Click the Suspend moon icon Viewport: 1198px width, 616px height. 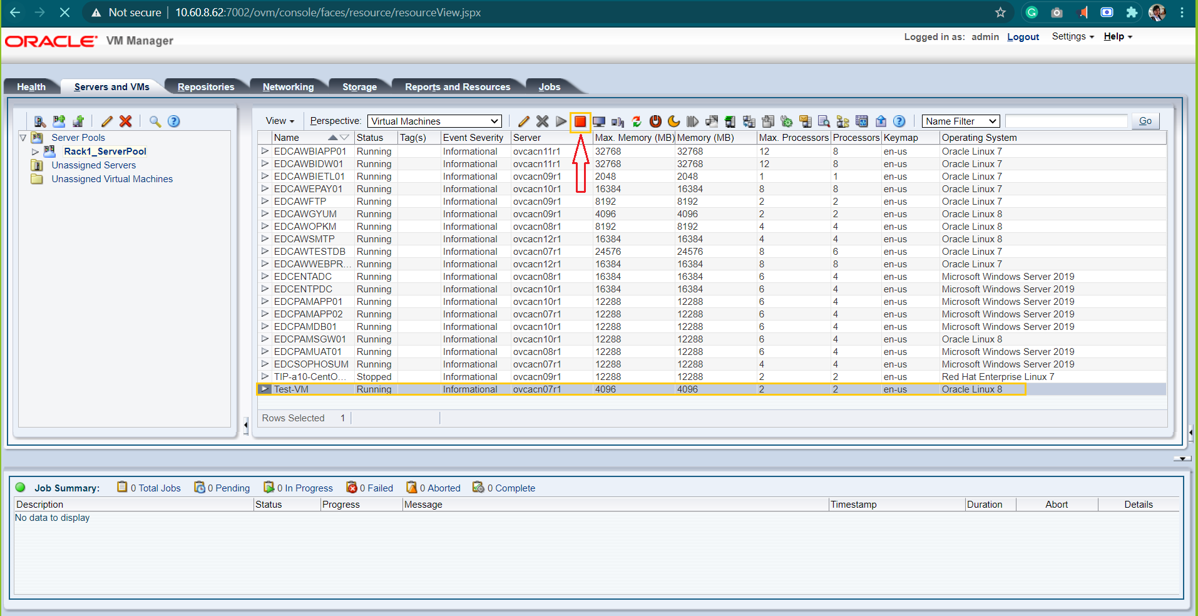click(674, 121)
